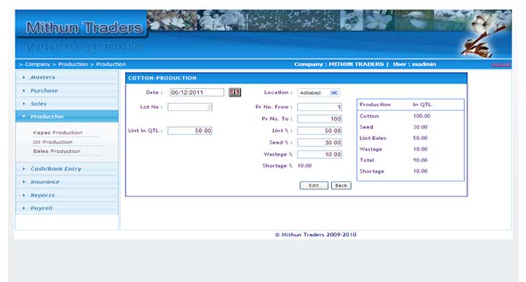
Task: Open Kapas Production page
Action: (57, 133)
